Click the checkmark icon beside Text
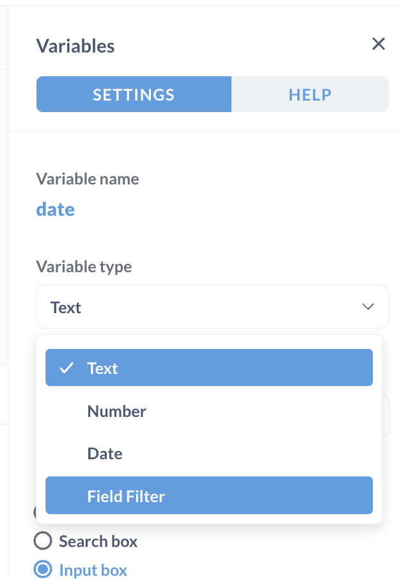 click(x=66, y=368)
